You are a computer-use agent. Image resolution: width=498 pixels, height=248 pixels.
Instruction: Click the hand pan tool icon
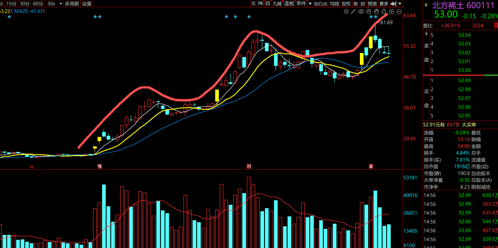[x=376, y=11]
